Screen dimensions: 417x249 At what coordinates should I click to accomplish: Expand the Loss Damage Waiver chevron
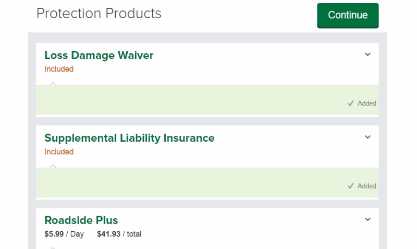367,54
